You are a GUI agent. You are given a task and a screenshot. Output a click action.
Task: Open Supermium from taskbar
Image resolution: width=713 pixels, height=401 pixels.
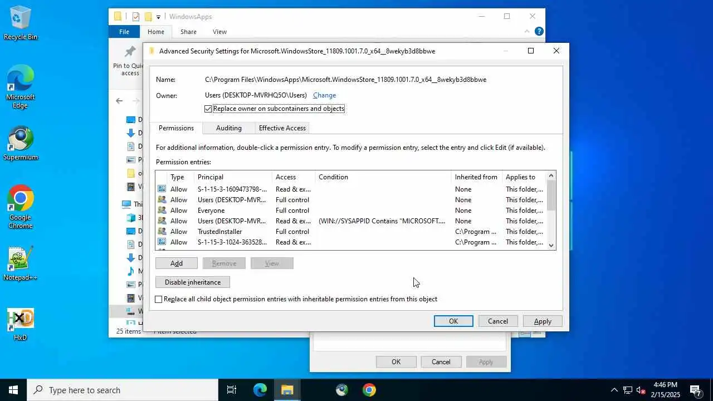click(x=341, y=390)
